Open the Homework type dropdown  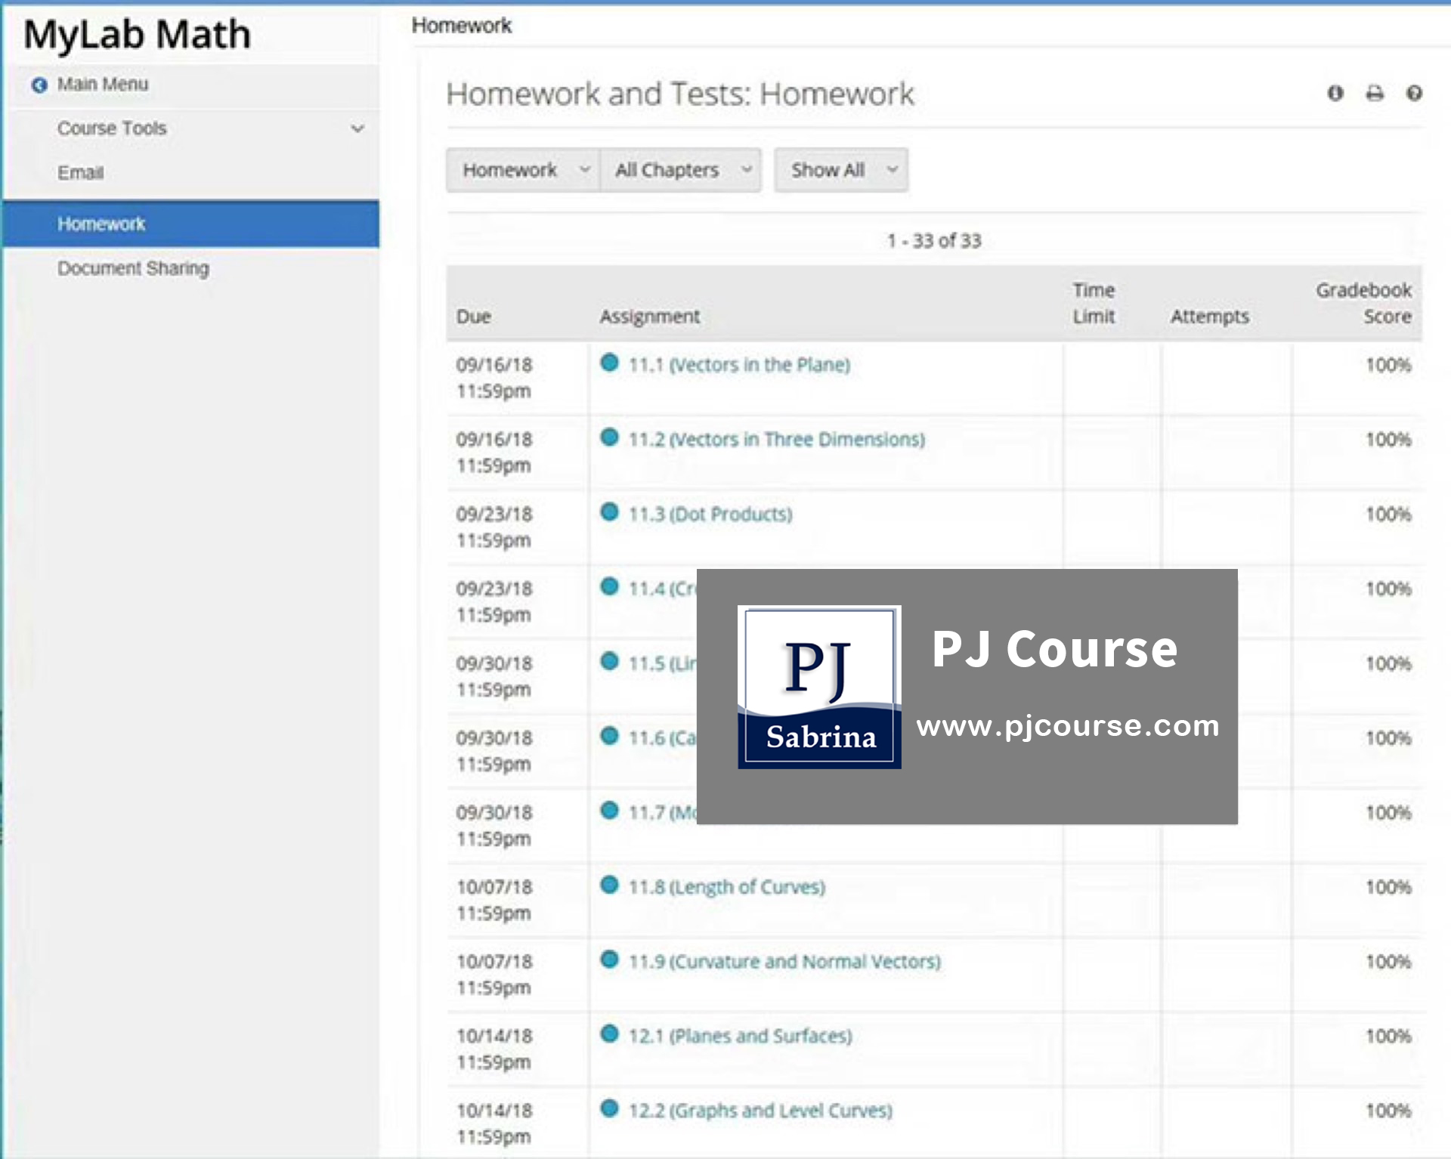(x=523, y=170)
